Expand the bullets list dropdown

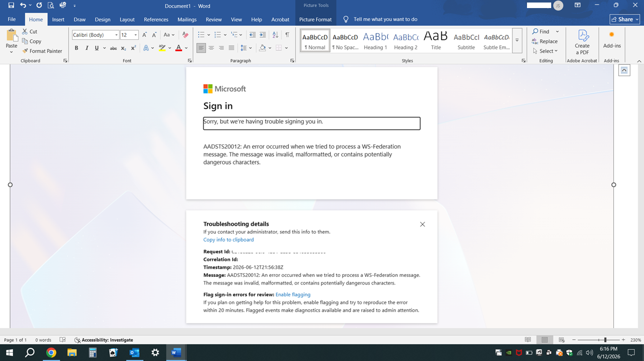207,35
